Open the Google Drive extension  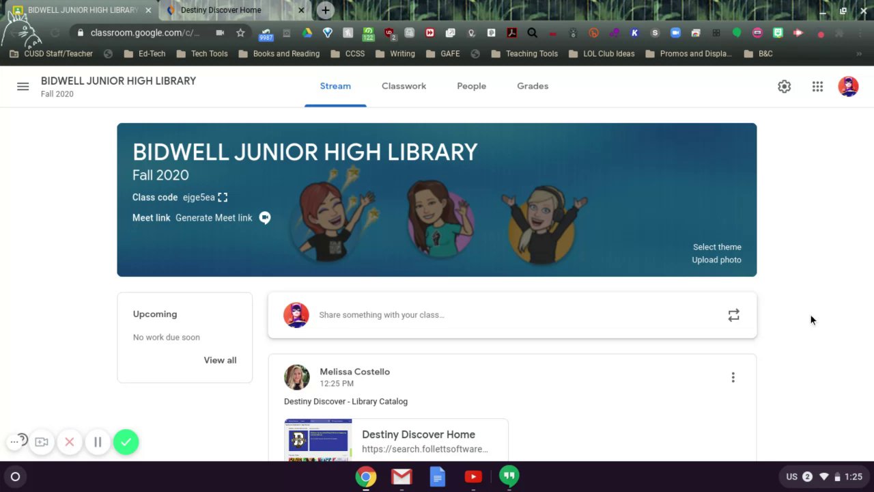tap(307, 33)
